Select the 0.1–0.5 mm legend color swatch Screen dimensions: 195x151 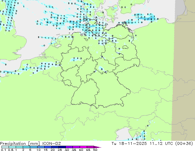(5, 147)
